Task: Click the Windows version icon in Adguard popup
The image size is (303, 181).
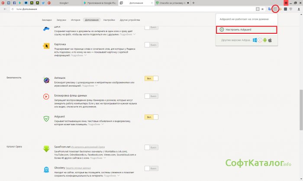Action: (255, 40)
